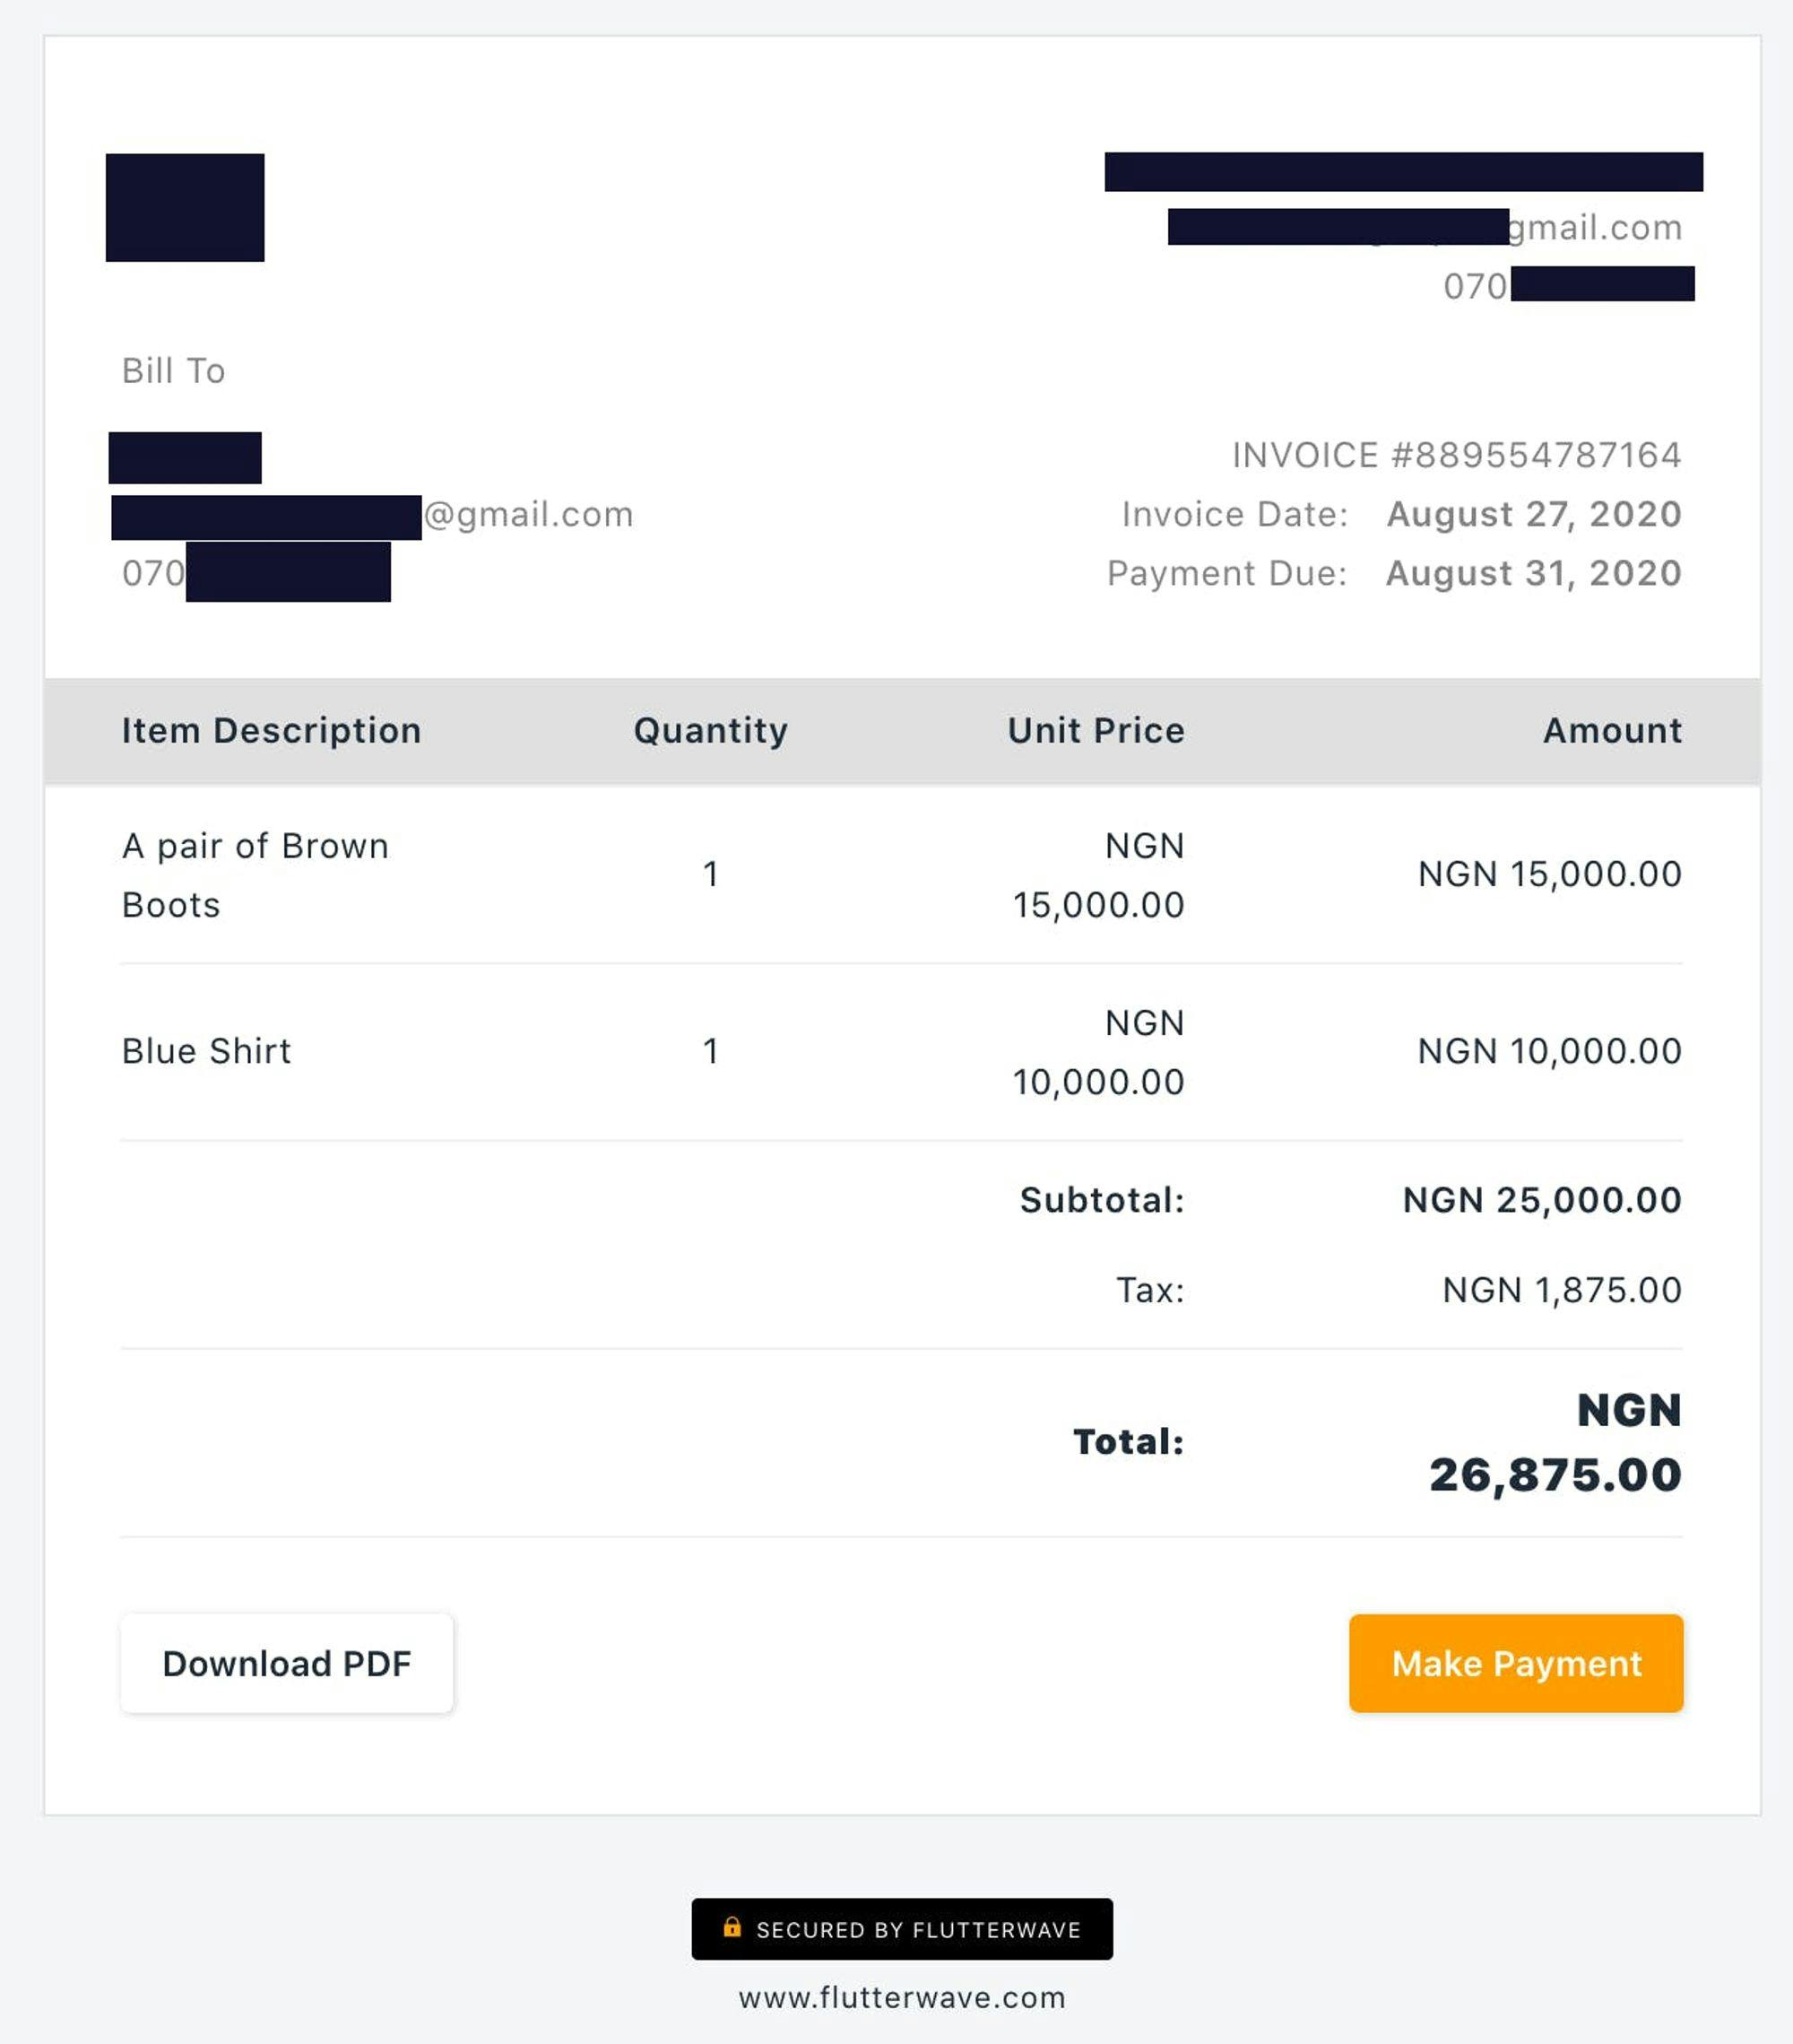Click the payment due date August 31, 2020
Image resolution: width=1793 pixels, height=2044 pixels.
point(1533,573)
